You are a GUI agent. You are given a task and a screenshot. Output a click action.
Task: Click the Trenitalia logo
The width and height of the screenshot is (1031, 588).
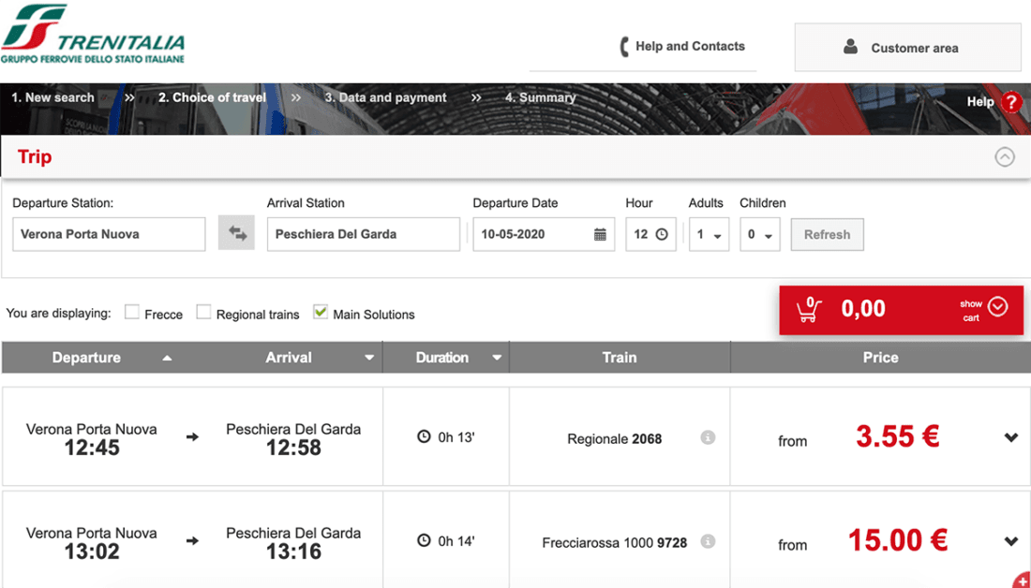click(93, 34)
